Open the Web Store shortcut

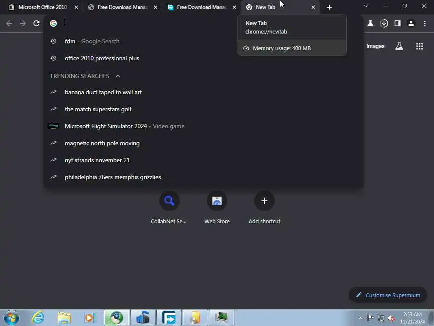(x=217, y=207)
